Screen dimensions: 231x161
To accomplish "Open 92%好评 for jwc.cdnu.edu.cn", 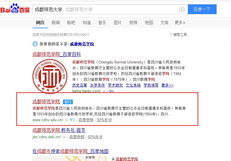I will (95, 137).
